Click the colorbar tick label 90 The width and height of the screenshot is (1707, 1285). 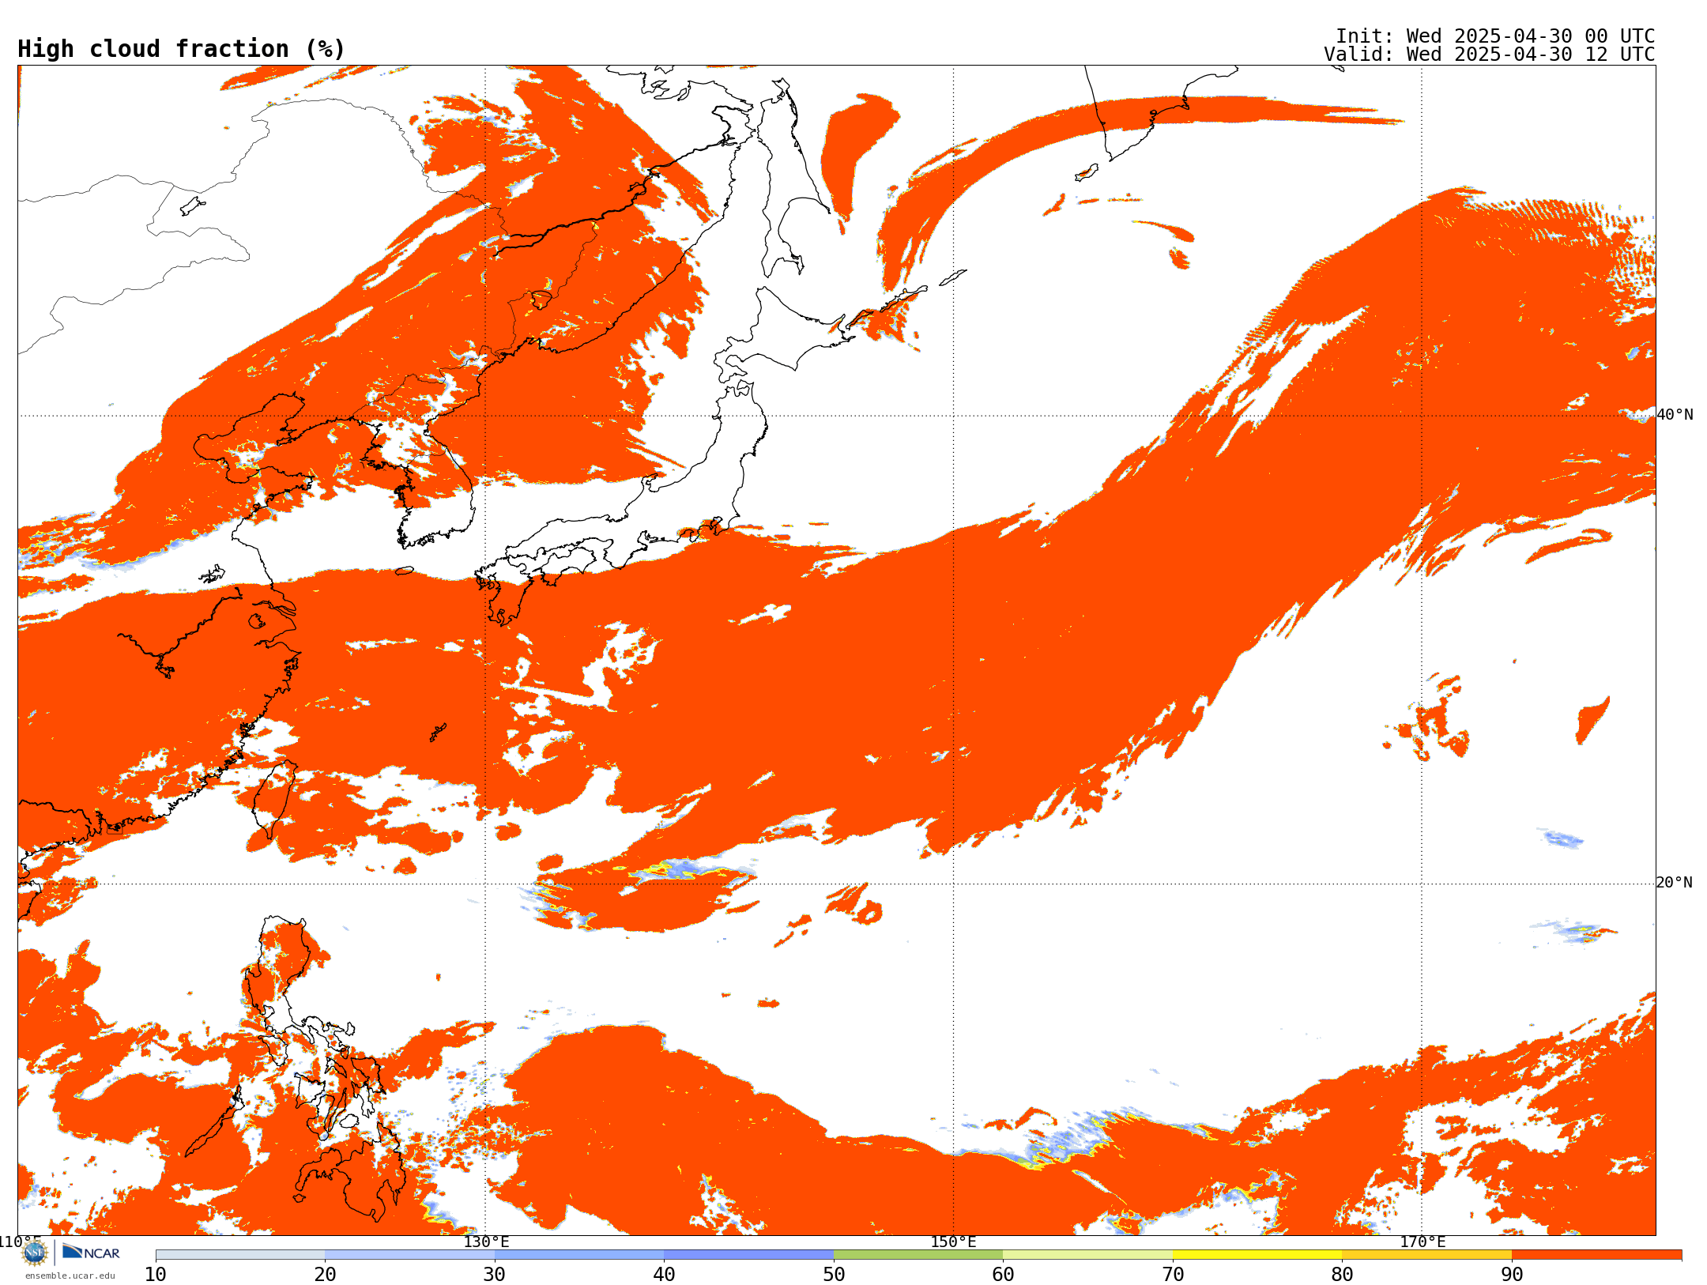tap(1512, 1274)
